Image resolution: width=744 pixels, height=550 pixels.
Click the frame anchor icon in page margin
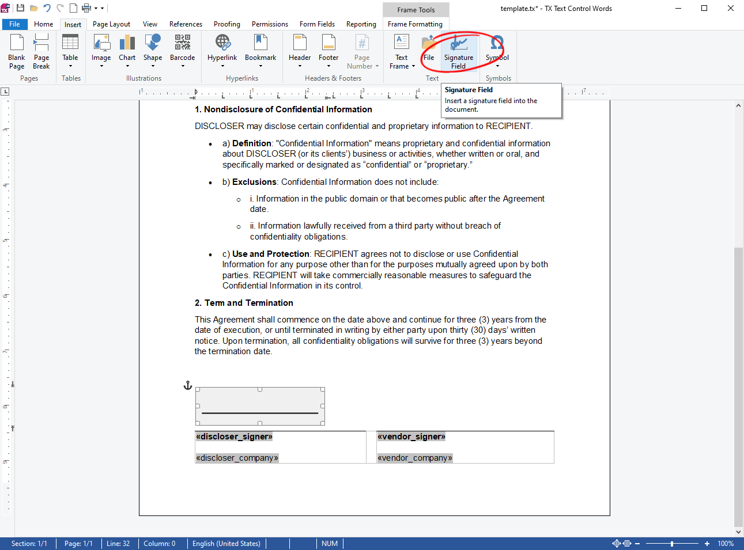click(x=187, y=385)
